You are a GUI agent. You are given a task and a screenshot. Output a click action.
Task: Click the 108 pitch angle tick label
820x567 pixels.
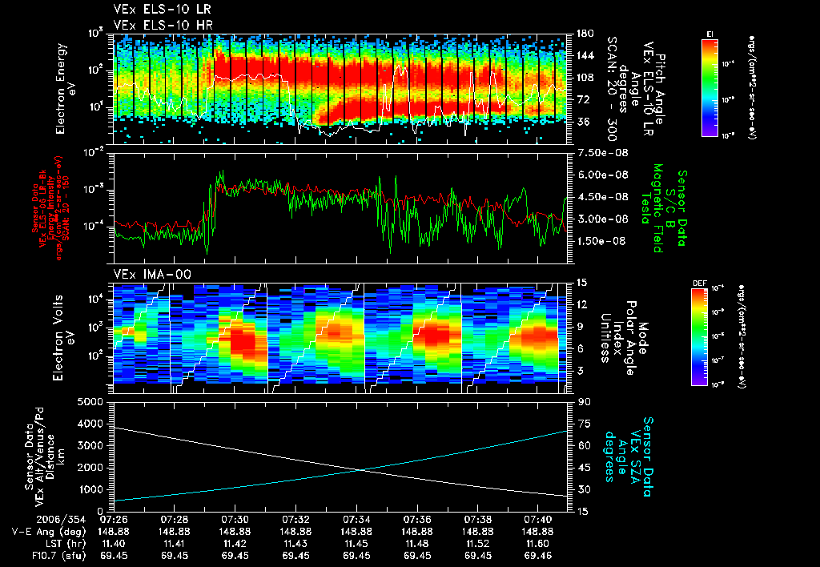(585, 78)
